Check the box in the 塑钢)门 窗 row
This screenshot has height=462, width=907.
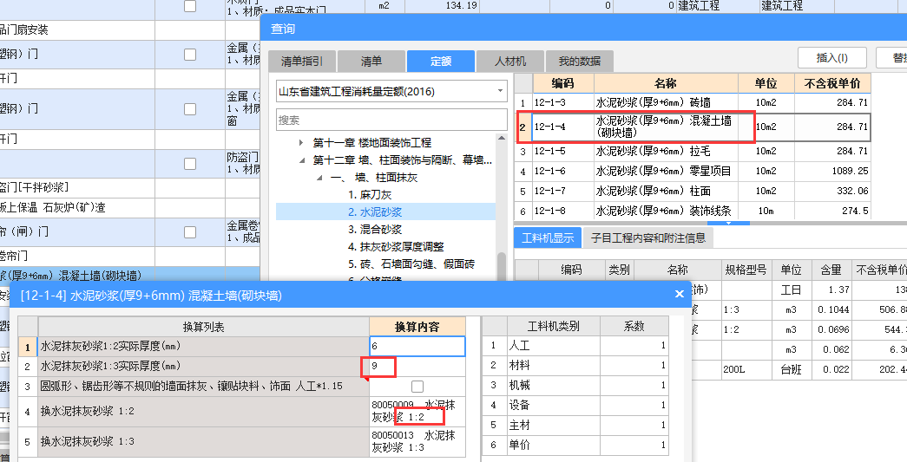(190, 108)
